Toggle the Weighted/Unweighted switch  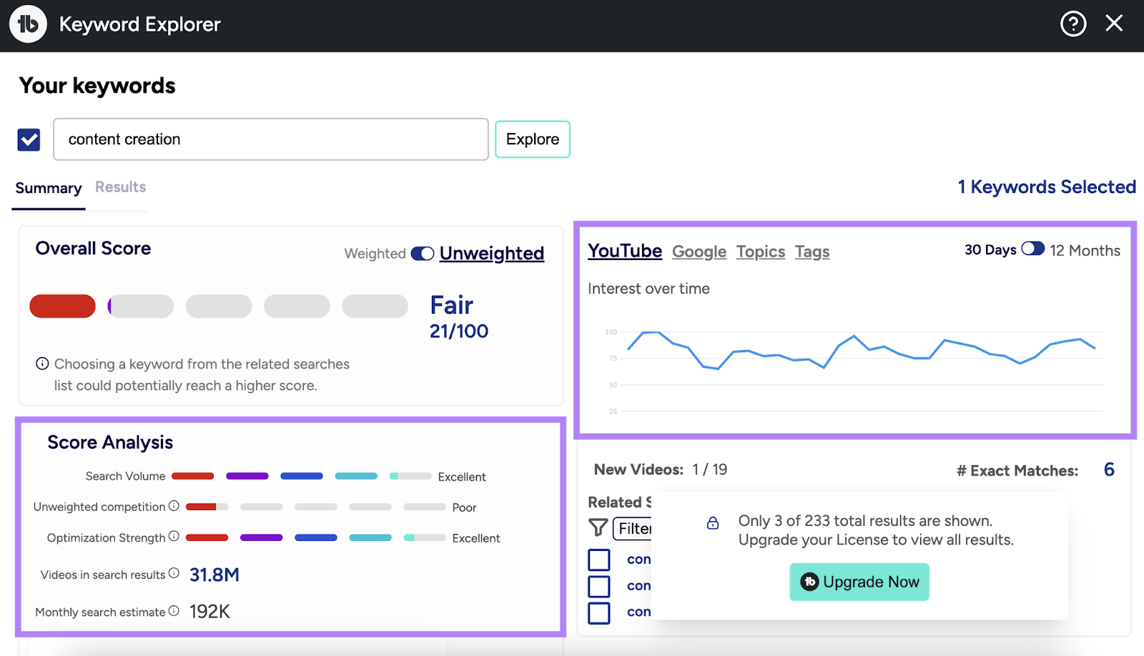point(423,254)
